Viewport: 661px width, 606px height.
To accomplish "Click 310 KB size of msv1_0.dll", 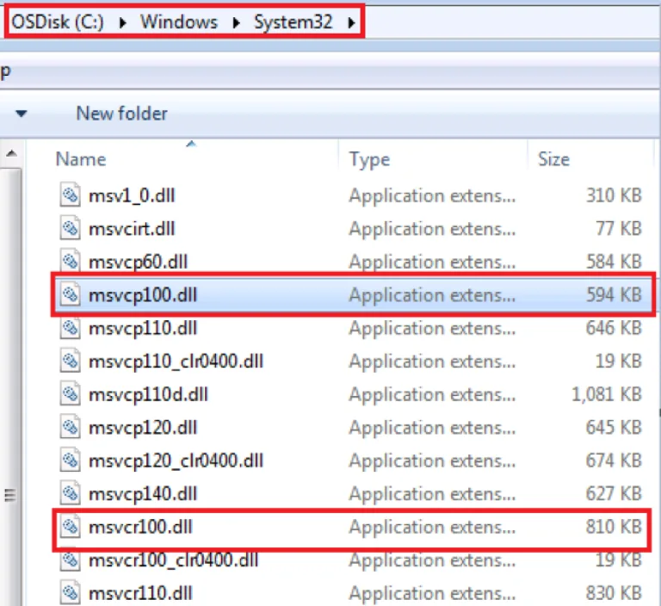I will click(614, 195).
